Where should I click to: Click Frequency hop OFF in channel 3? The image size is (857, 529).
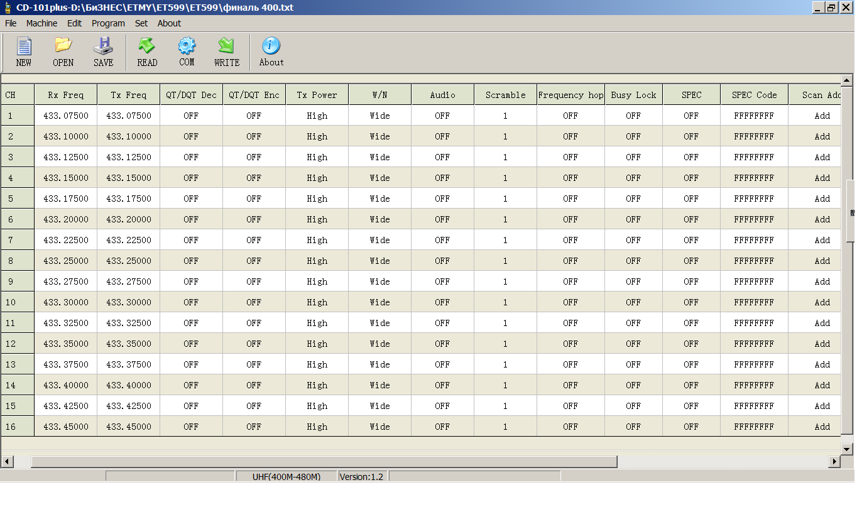tap(571, 157)
